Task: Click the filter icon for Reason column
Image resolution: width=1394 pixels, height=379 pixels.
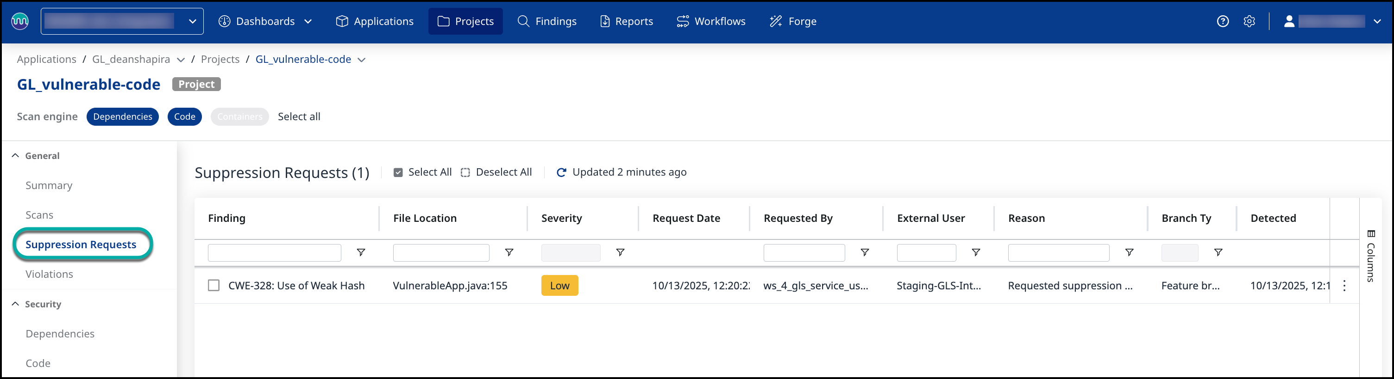Action: pos(1130,252)
